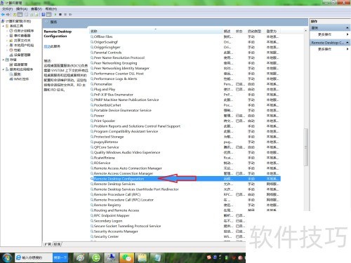
Task: Select 设备管理器 in the tree
Action: coord(22,55)
